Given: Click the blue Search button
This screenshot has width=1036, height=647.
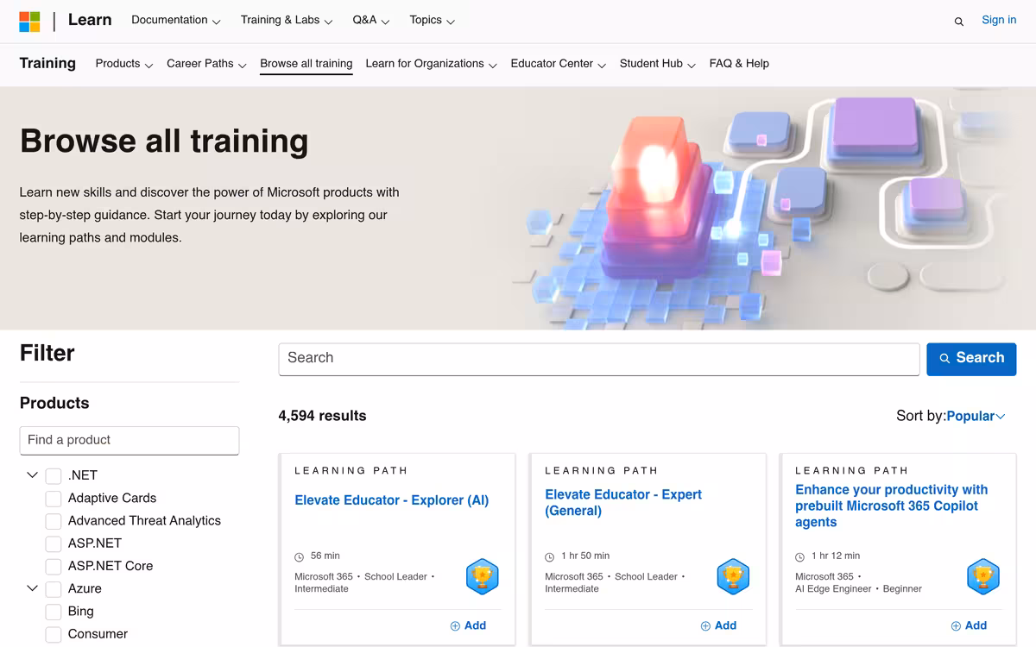Looking at the screenshot, I should (x=971, y=359).
